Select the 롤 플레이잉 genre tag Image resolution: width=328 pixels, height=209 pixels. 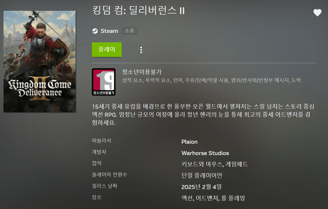(233, 198)
